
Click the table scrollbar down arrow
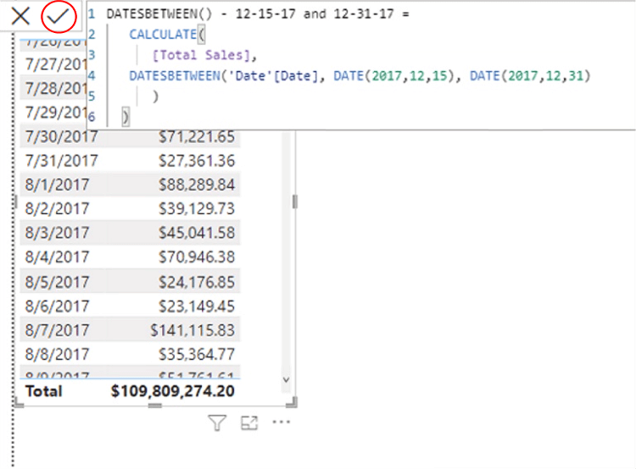286,380
